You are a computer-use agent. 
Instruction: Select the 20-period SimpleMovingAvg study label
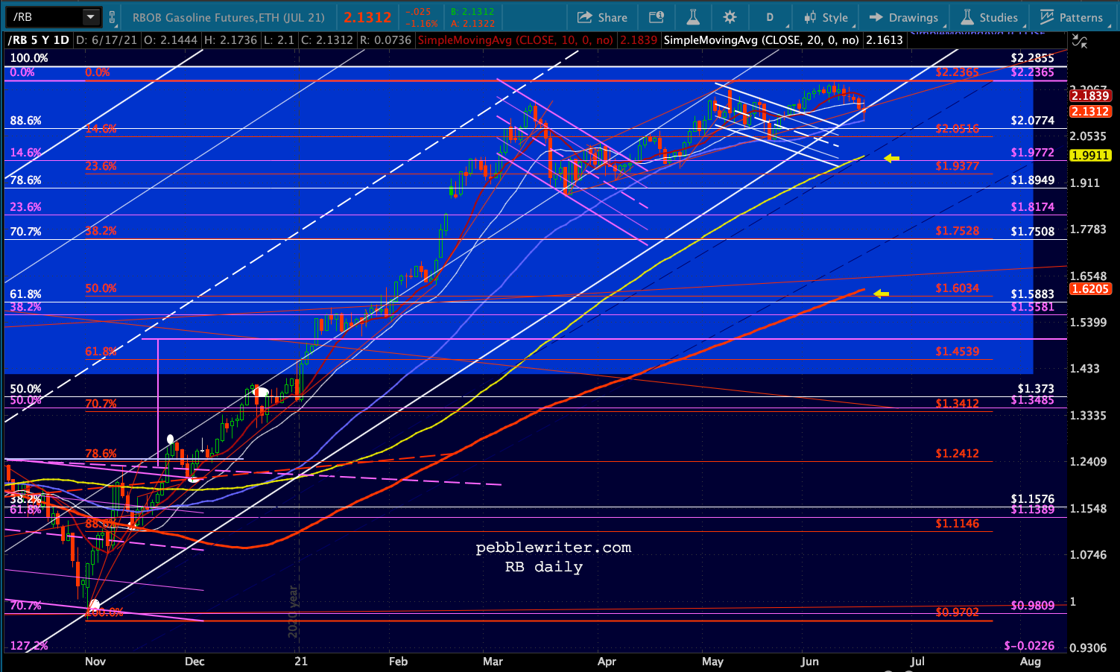[762, 40]
